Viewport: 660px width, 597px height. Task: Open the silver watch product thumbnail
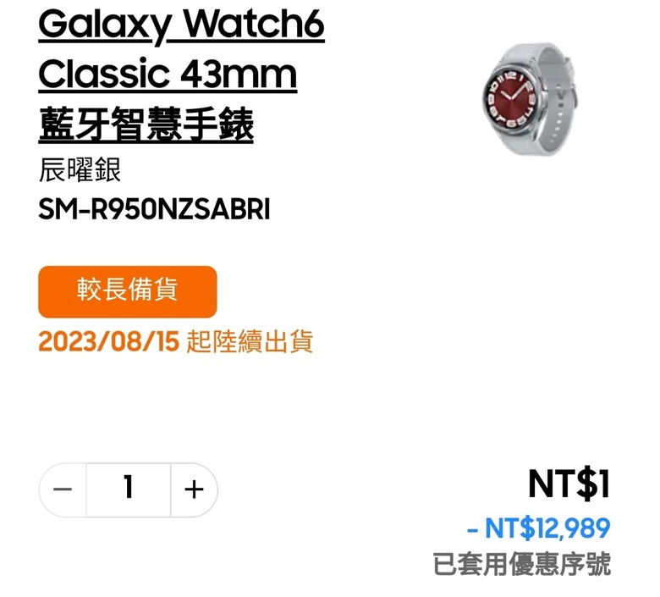(x=529, y=99)
